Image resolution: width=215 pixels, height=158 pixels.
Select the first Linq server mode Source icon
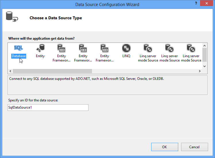tap(148, 48)
